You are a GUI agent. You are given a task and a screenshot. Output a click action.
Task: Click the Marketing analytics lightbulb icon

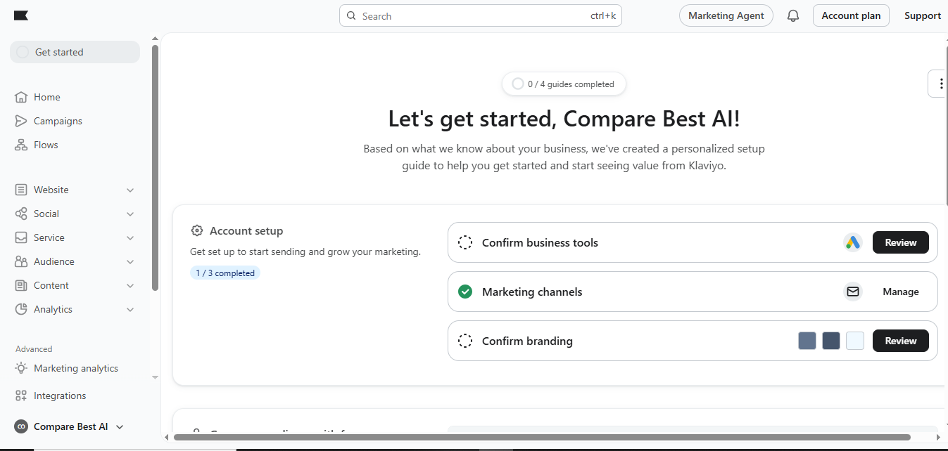[x=21, y=368]
